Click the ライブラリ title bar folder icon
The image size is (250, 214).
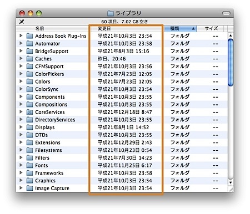click(111, 13)
